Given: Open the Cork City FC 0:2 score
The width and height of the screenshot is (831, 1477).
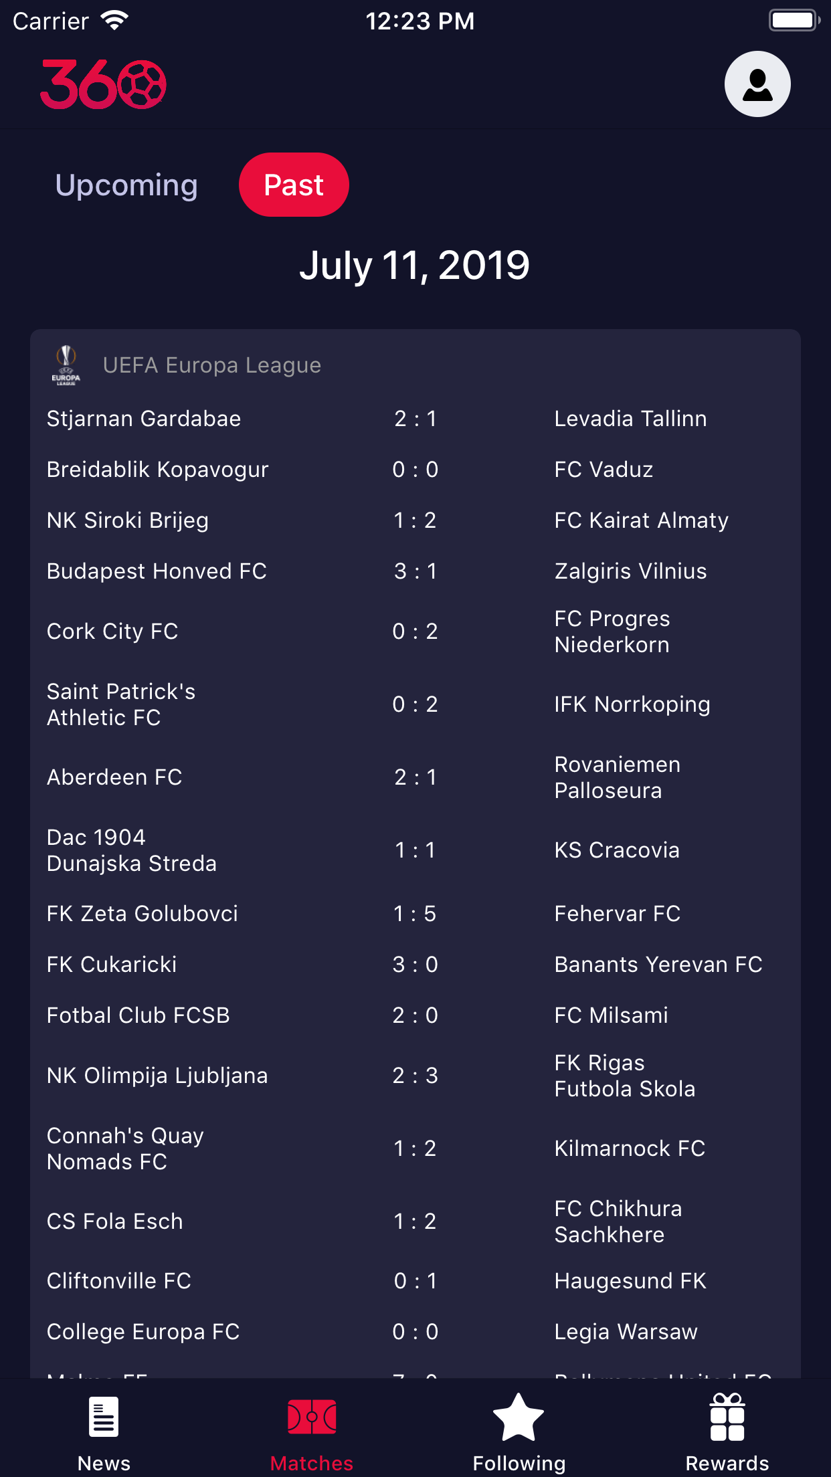Looking at the screenshot, I should (415, 631).
